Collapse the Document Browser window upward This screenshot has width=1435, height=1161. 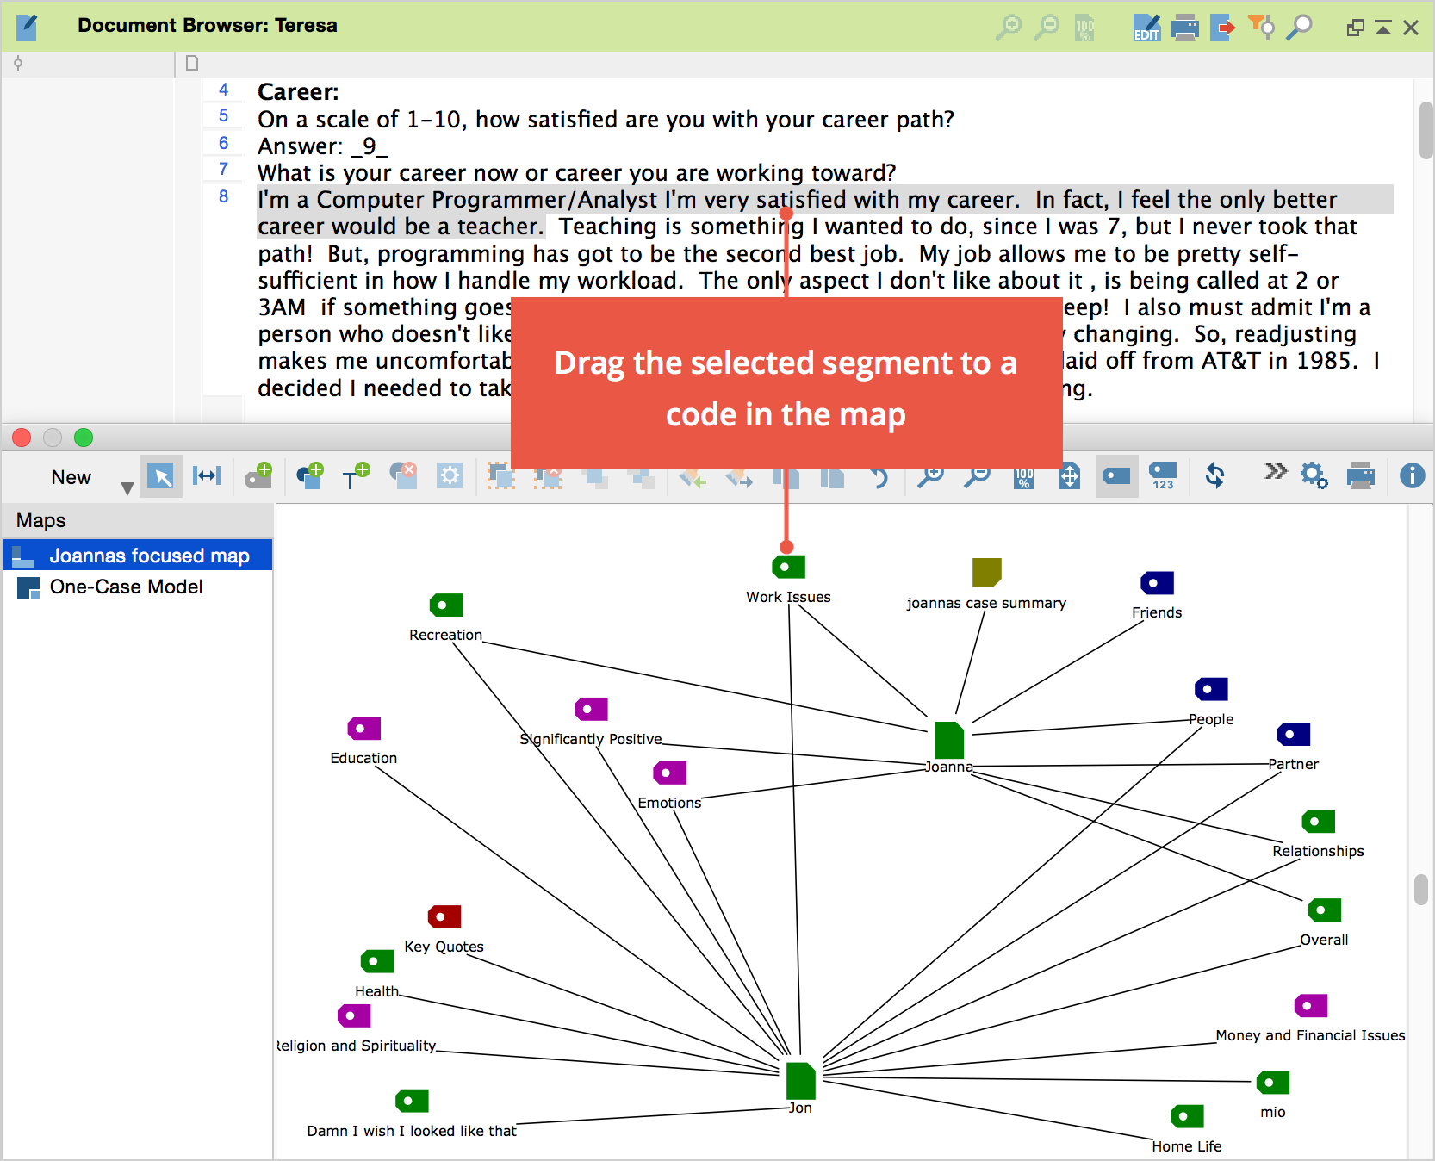(1383, 28)
